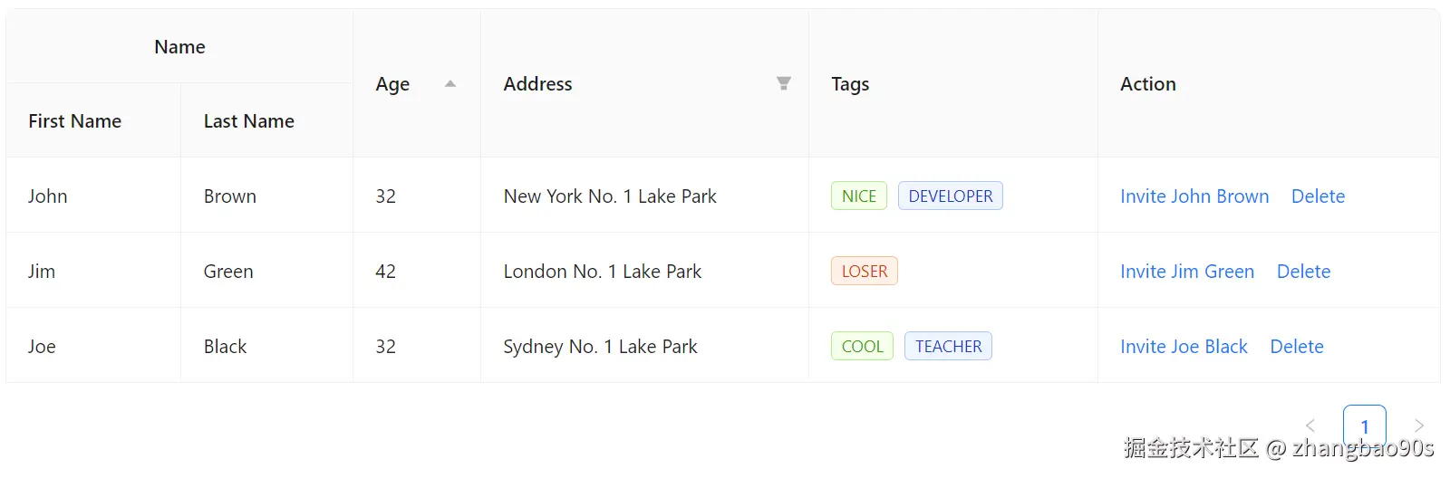Select the London No. 1 Lake Park cell

602,272
